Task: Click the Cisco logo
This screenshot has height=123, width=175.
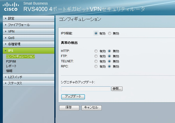Action: point(11,7)
